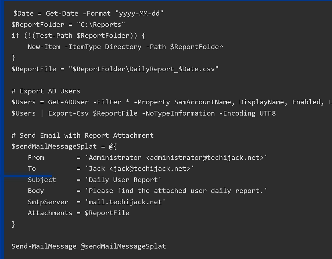This screenshot has width=332, height=259.
Task: Click the Body 'Please find the attached' line
Action: pos(148,191)
